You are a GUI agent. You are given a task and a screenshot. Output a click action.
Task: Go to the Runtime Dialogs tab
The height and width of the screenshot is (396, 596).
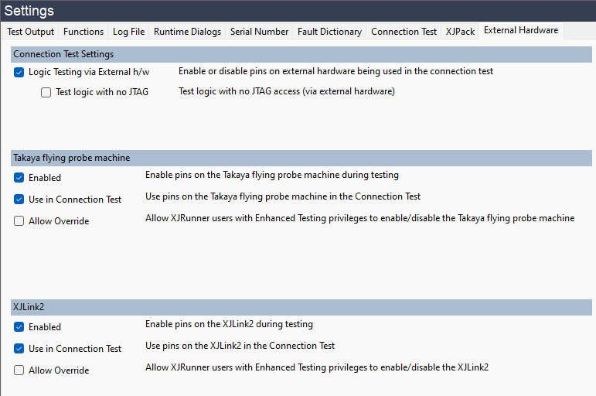pos(187,32)
